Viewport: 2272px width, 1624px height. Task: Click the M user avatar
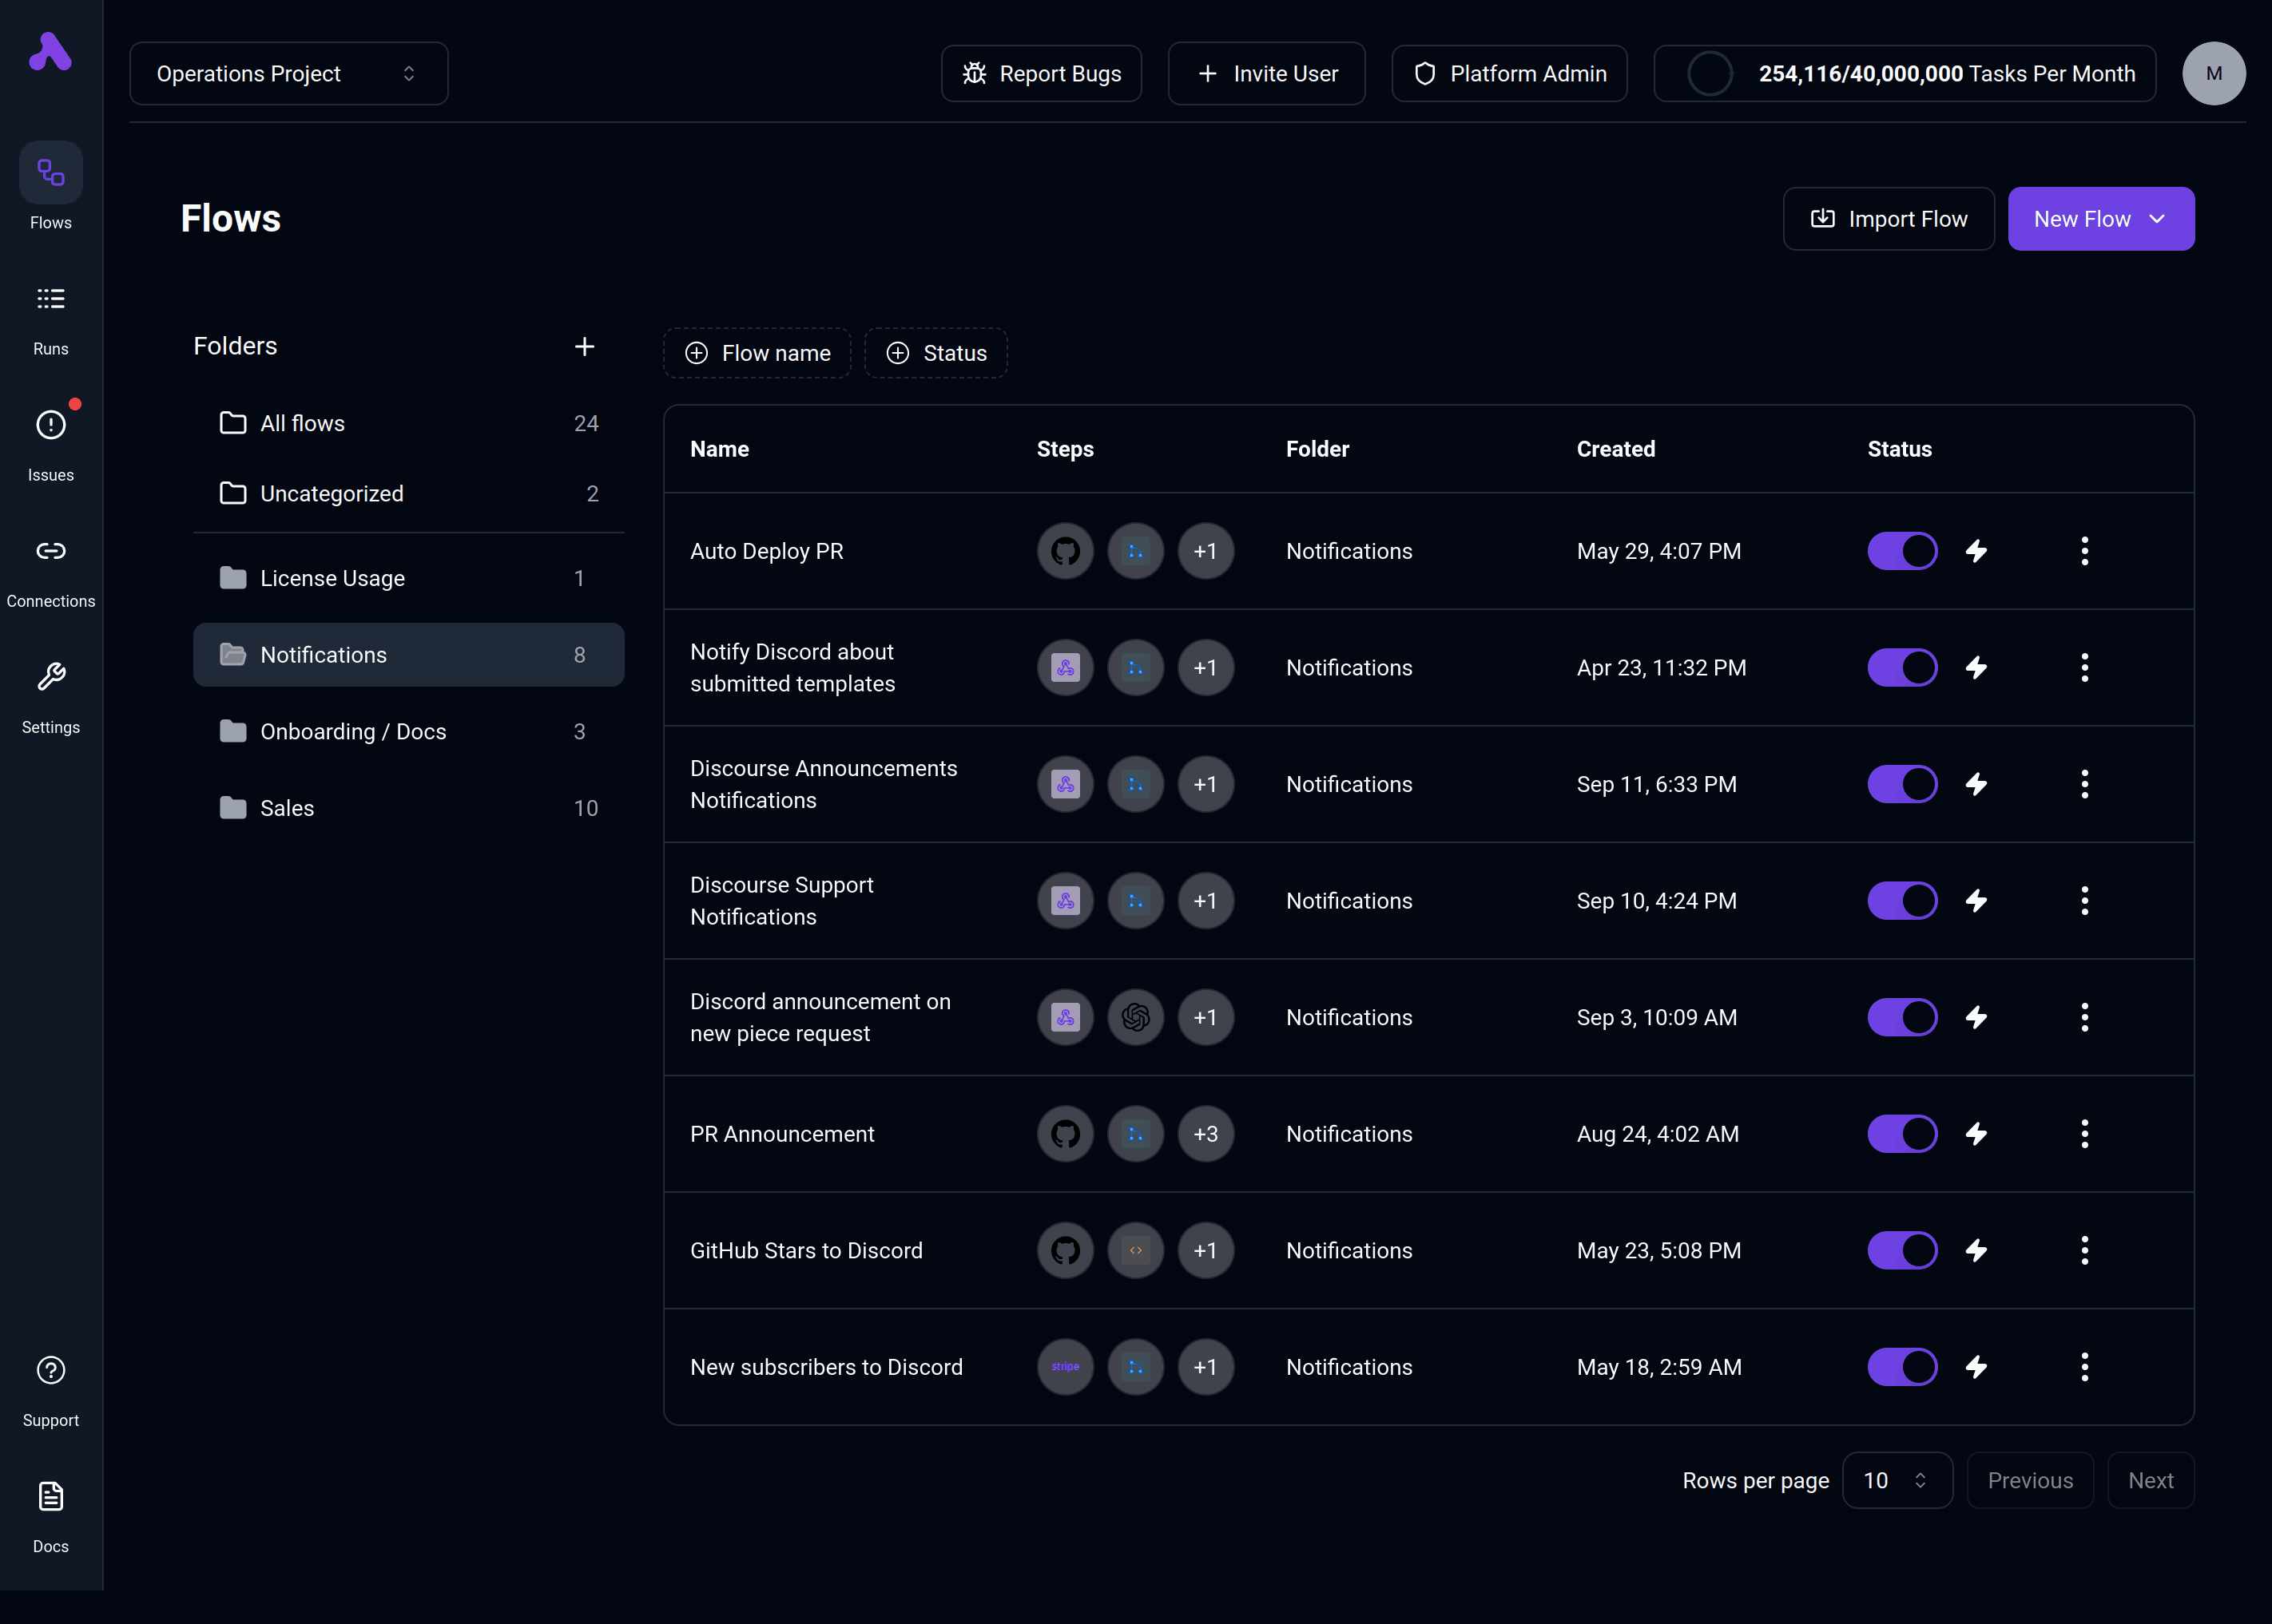click(x=2213, y=73)
